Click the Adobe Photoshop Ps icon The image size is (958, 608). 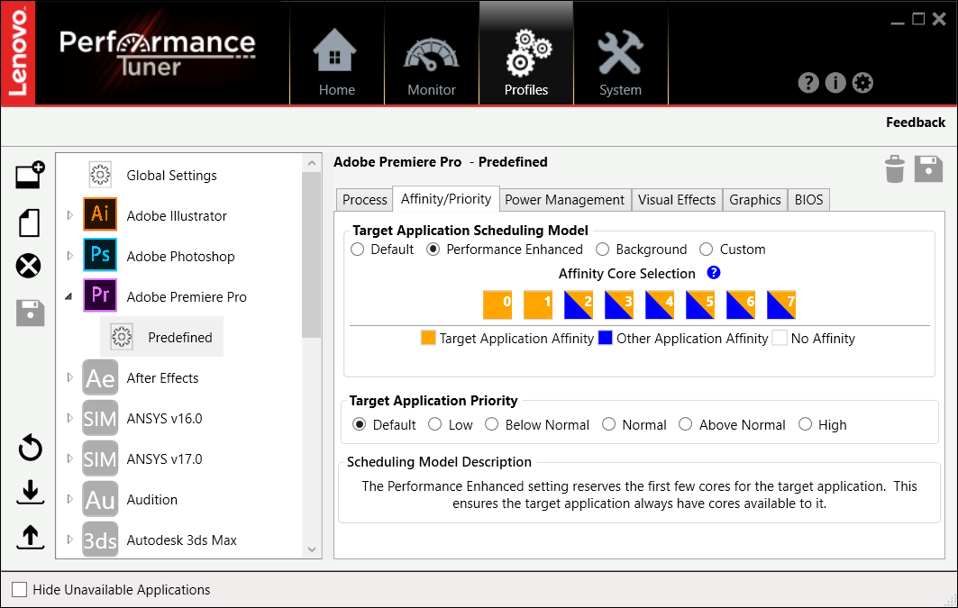pyautogui.click(x=100, y=255)
